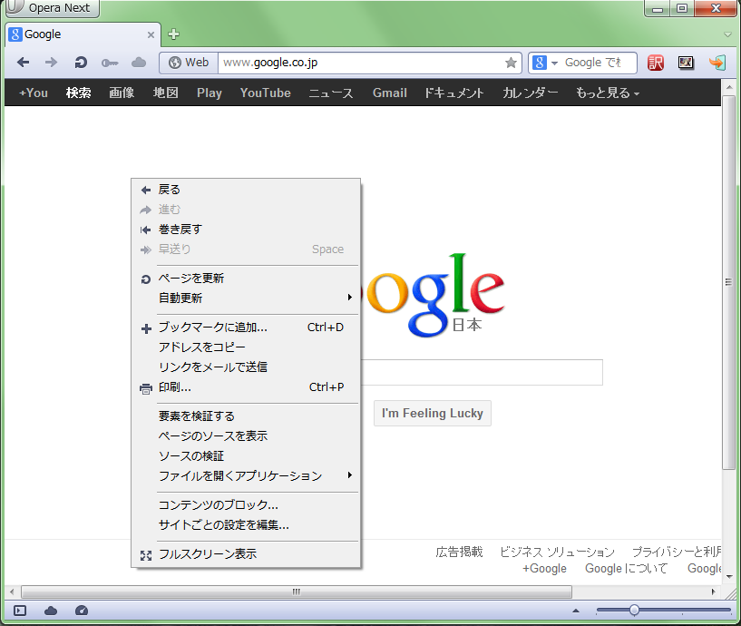Screen dimensions: 741x626
Task: Open the view options arrow beside zoom slider
Action: (576, 611)
